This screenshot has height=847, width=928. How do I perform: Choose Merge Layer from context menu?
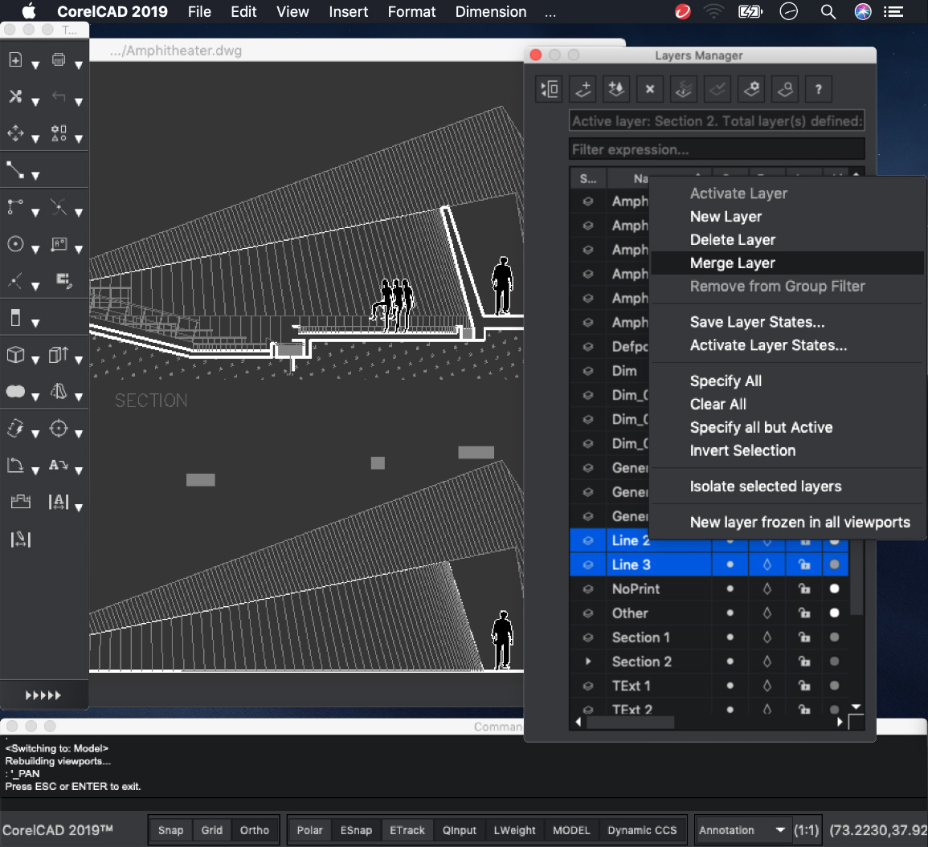732,263
